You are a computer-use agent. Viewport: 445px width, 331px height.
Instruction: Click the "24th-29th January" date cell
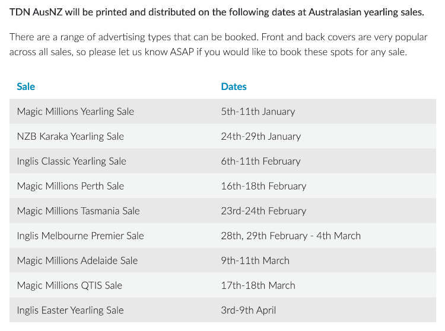click(x=260, y=136)
